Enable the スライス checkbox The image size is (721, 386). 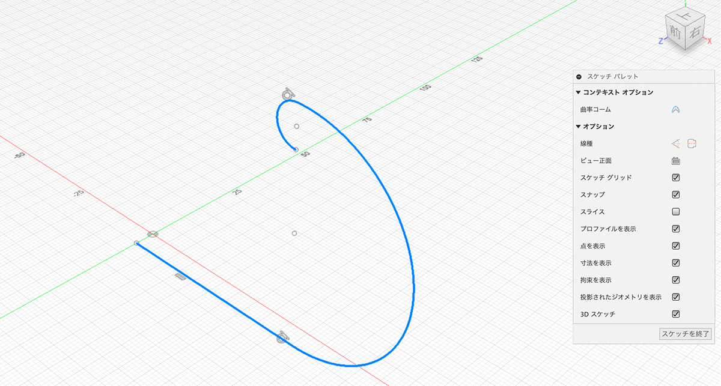pyautogui.click(x=675, y=212)
